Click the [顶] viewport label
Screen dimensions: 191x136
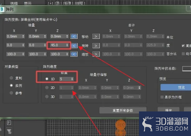(58, 3)
